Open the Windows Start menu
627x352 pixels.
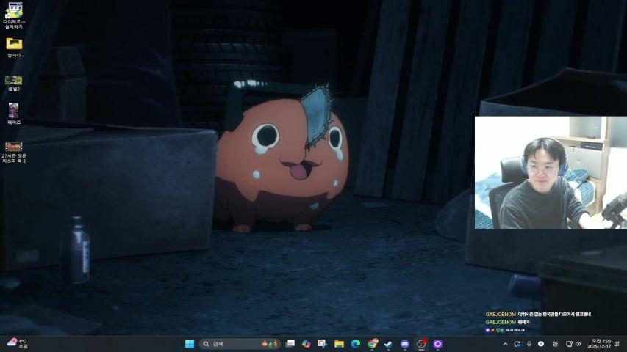190,344
